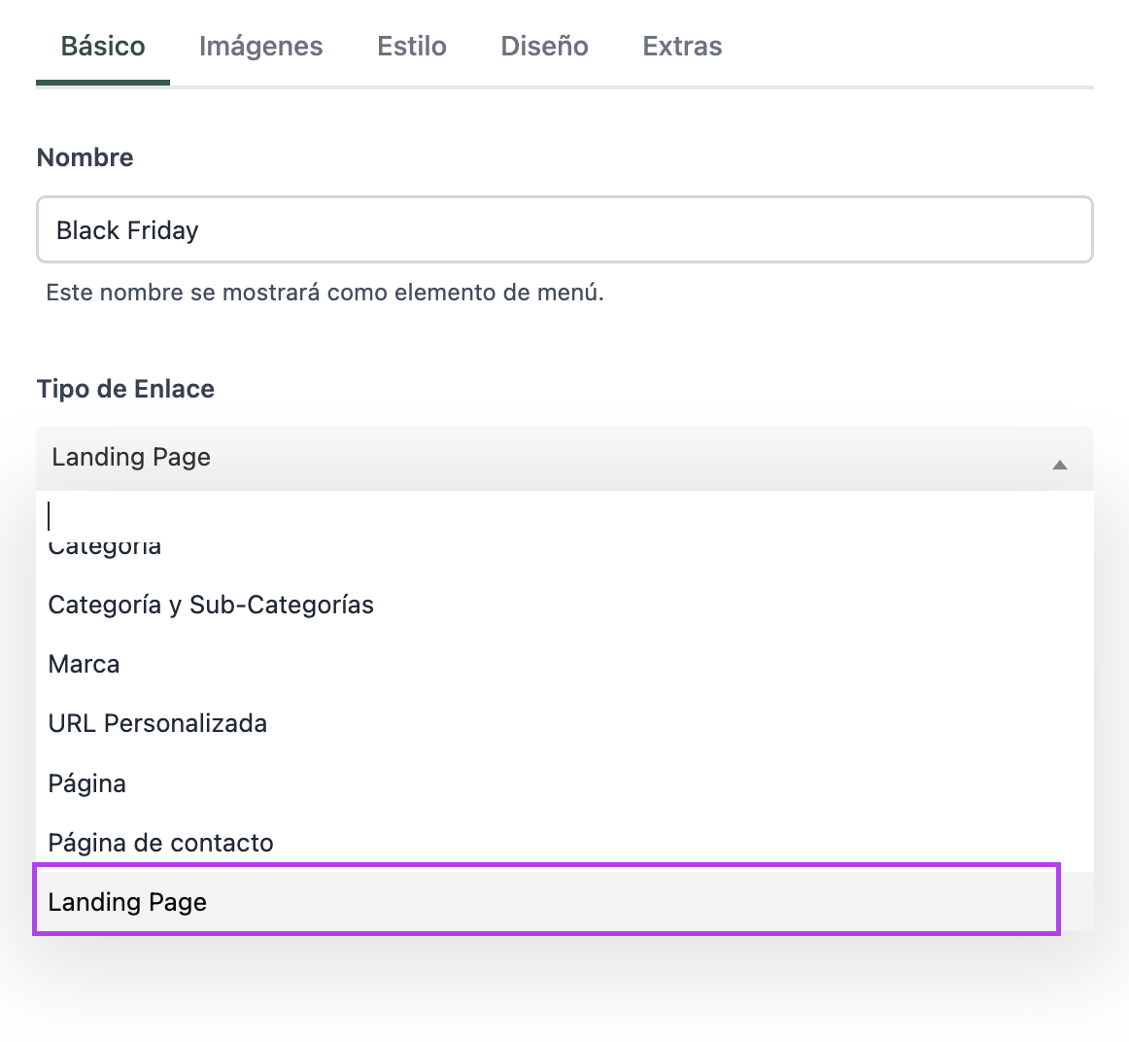
Task: Select Categoría y Sub-Categorías option
Action: click(x=211, y=605)
